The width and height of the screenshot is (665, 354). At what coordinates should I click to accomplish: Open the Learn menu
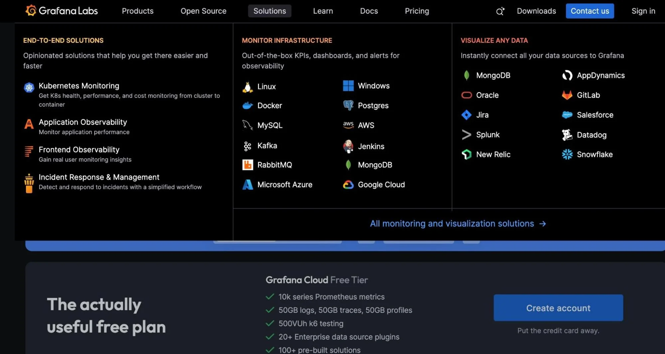[x=323, y=11]
